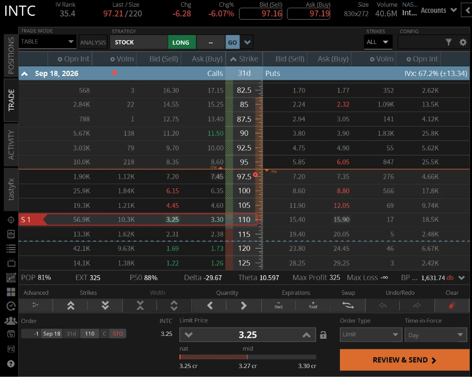Open the bar chart report sidebar icon

tap(11, 234)
